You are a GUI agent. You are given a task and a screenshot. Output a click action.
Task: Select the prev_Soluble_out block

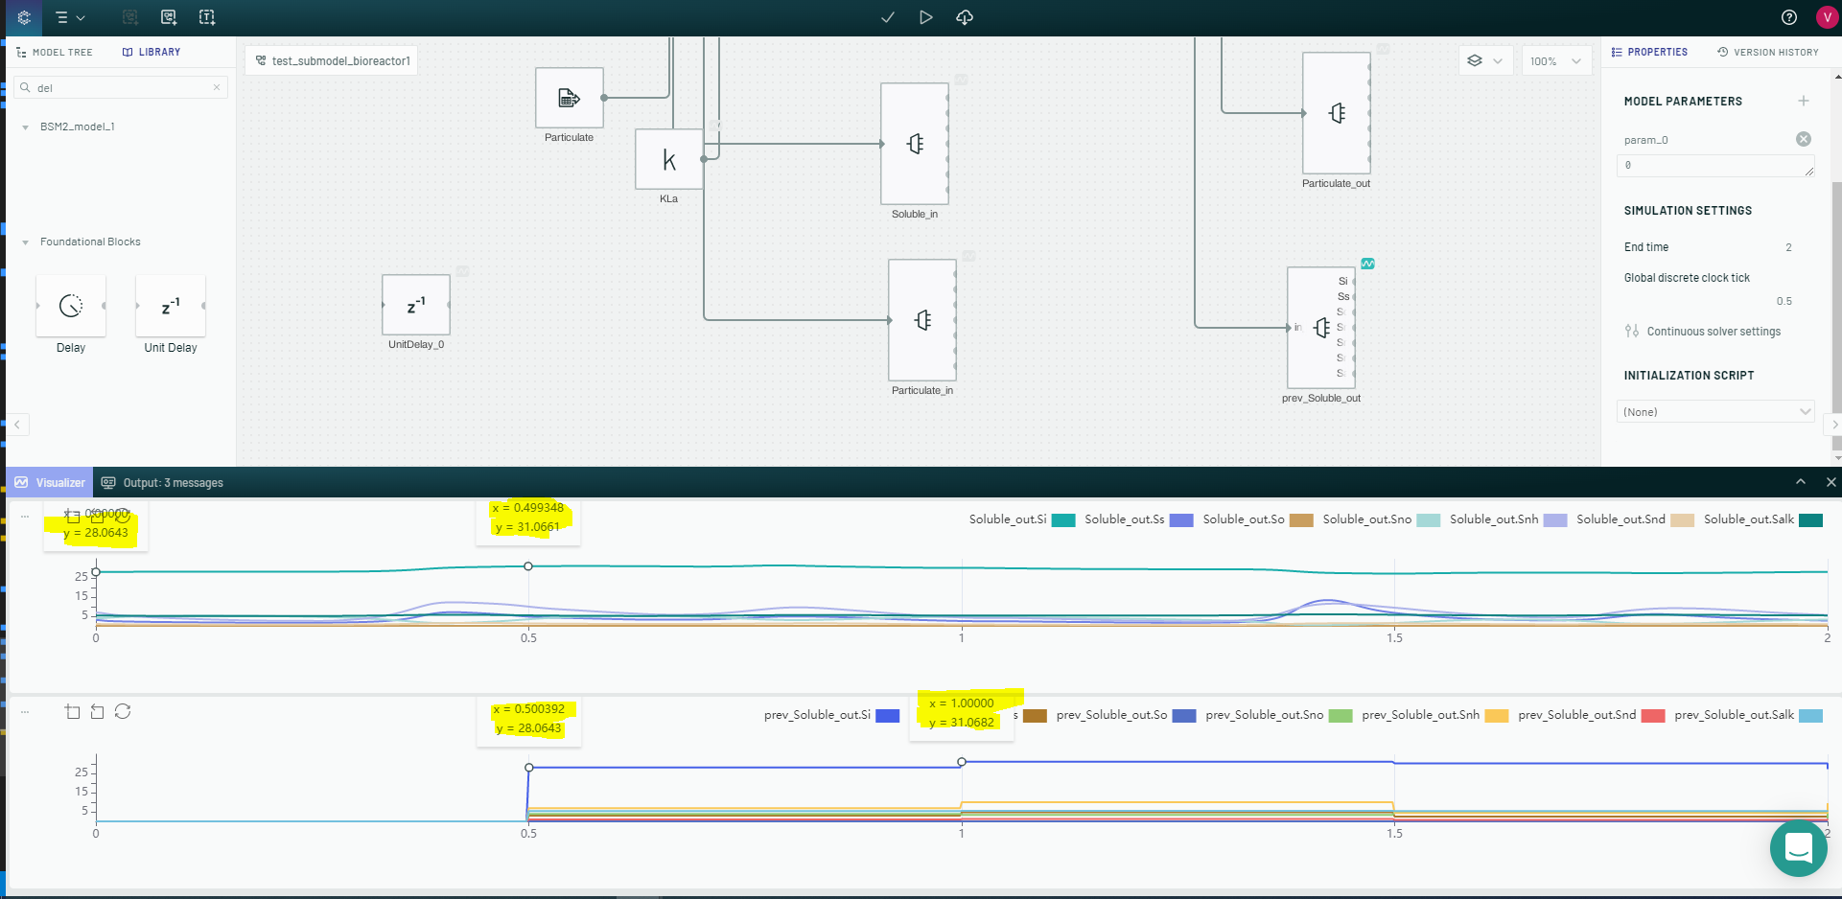[x=1321, y=328]
